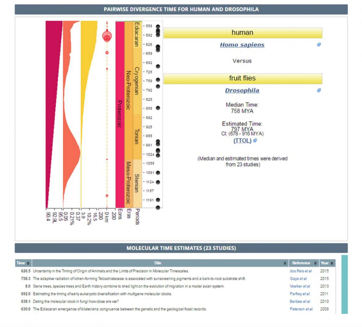Click external link icon beside Homo sapiens
This screenshot has height=327, width=362.
point(319,45)
